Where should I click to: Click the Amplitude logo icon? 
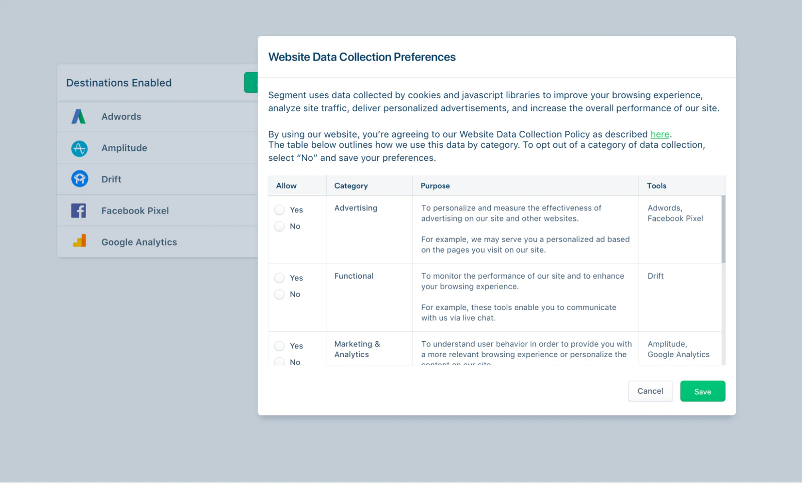(x=79, y=148)
